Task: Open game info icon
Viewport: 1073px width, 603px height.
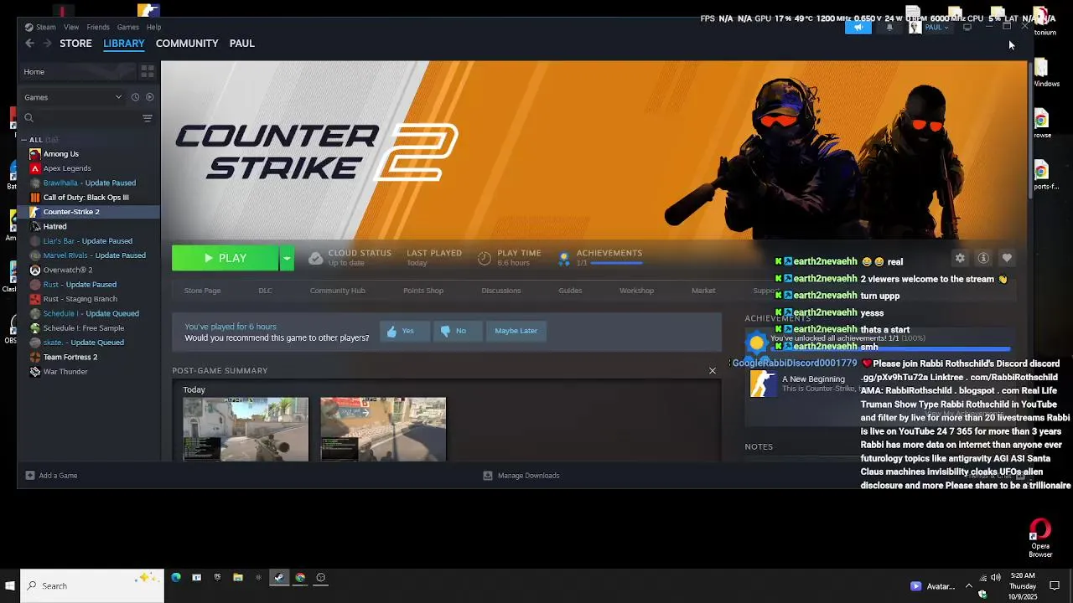Action: pos(983,258)
